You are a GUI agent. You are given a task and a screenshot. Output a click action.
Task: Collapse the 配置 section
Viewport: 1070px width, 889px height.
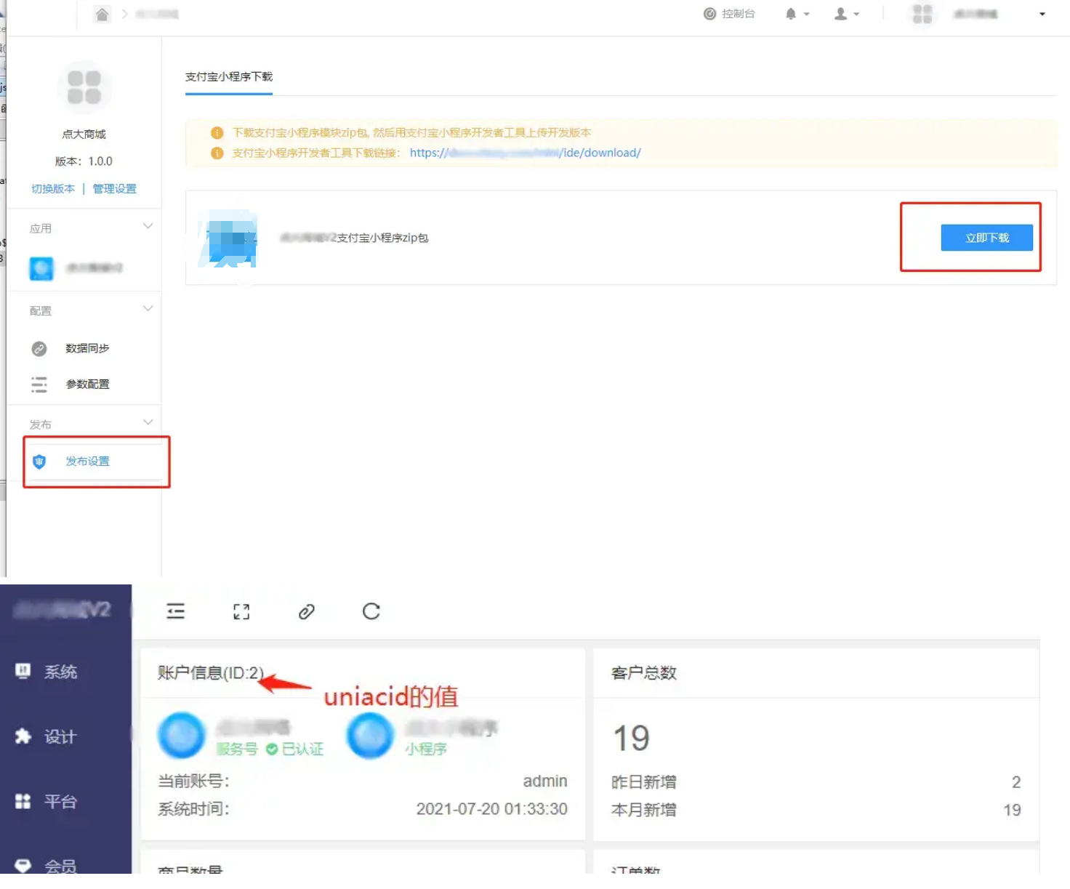(x=148, y=308)
